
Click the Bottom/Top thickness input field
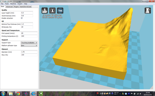click(27, 24)
